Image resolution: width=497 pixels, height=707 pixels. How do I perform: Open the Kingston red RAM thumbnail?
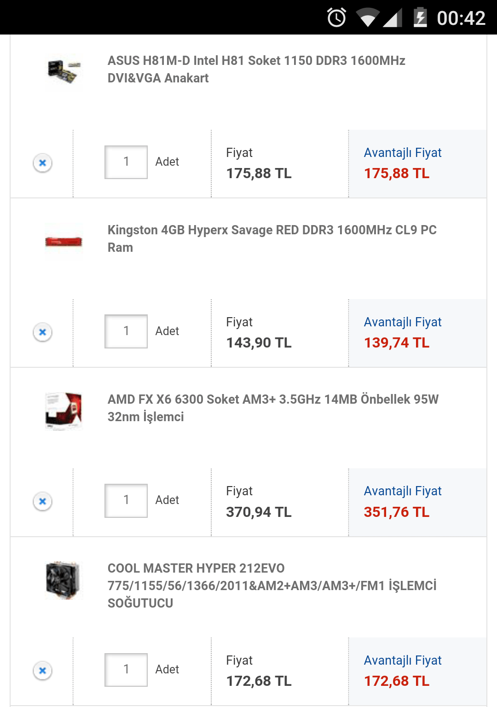64,242
